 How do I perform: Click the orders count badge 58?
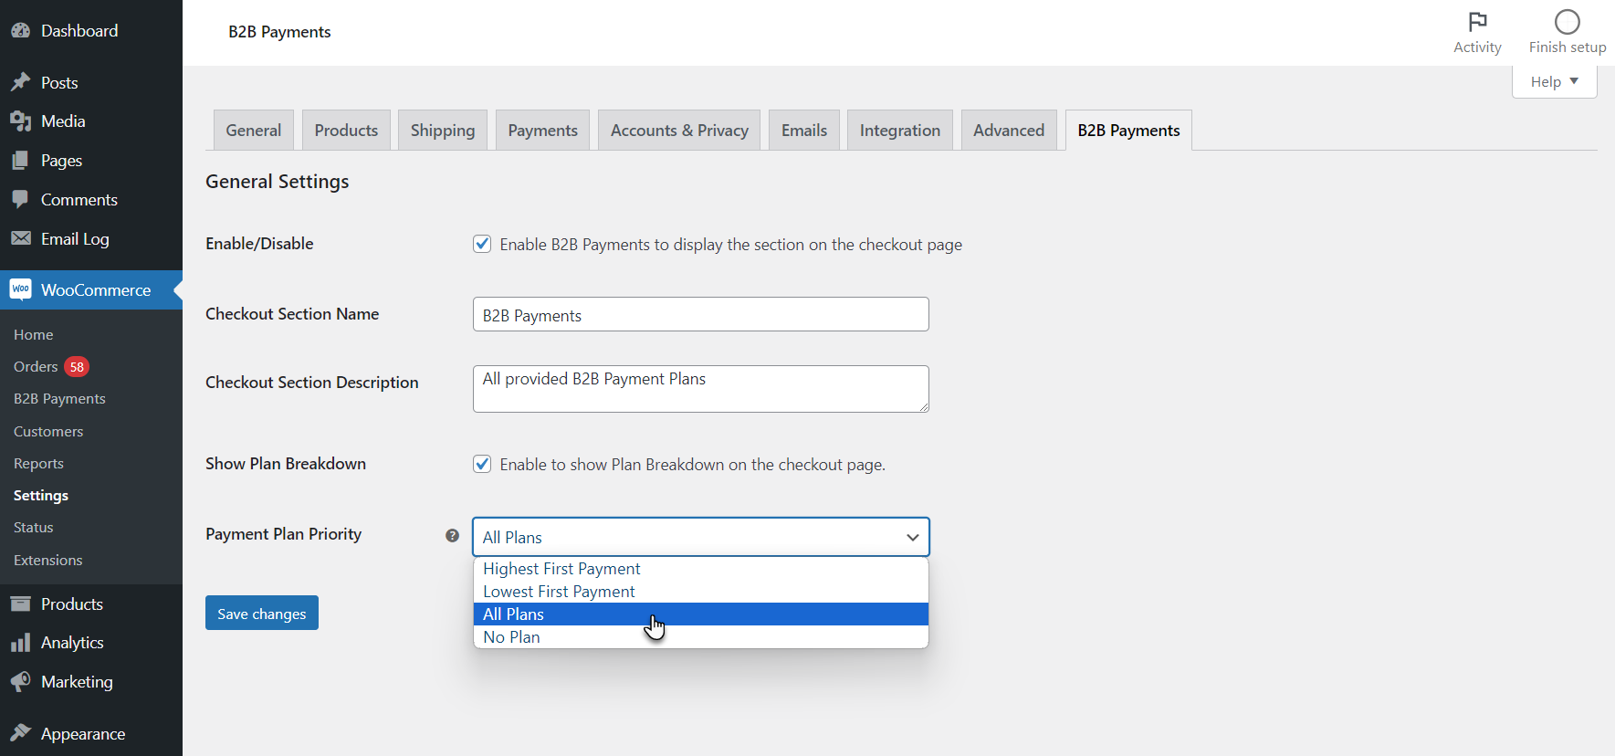[77, 367]
